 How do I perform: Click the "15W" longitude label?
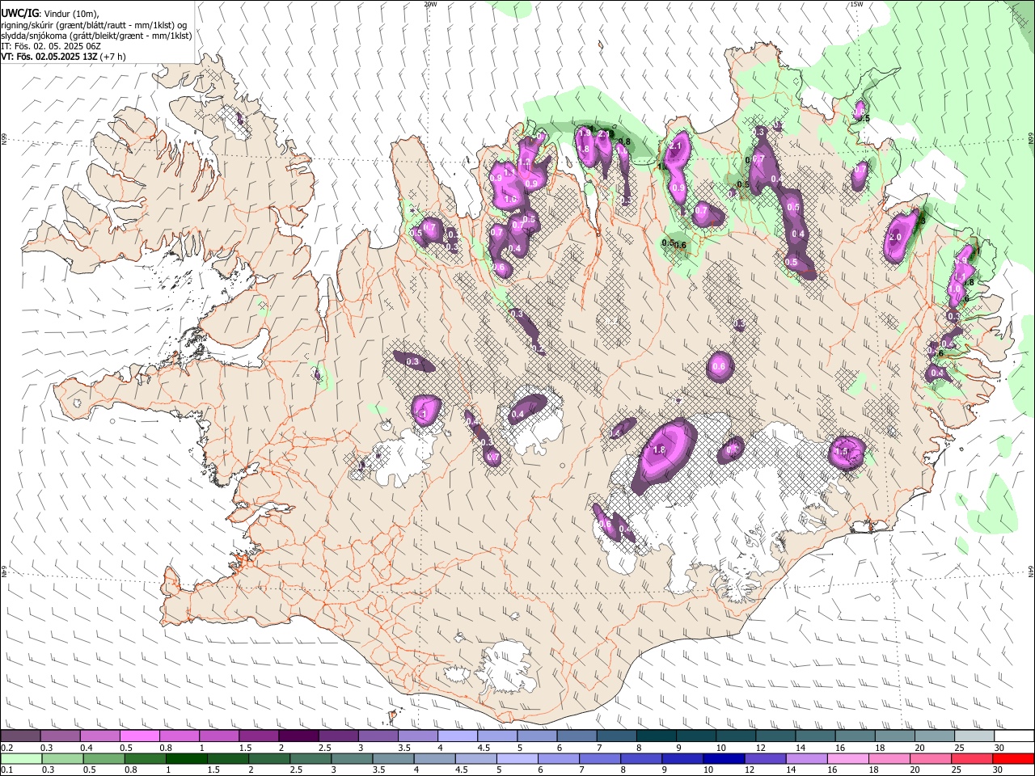856,4
